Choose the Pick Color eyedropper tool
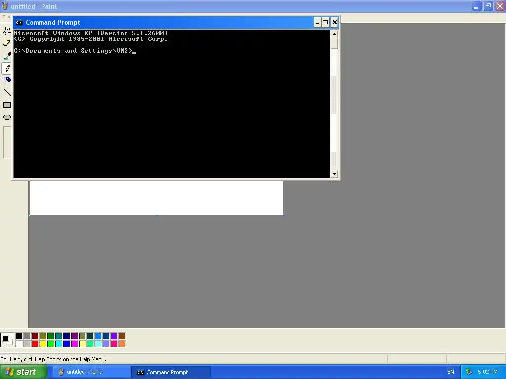The image size is (506, 379). [x=7, y=56]
